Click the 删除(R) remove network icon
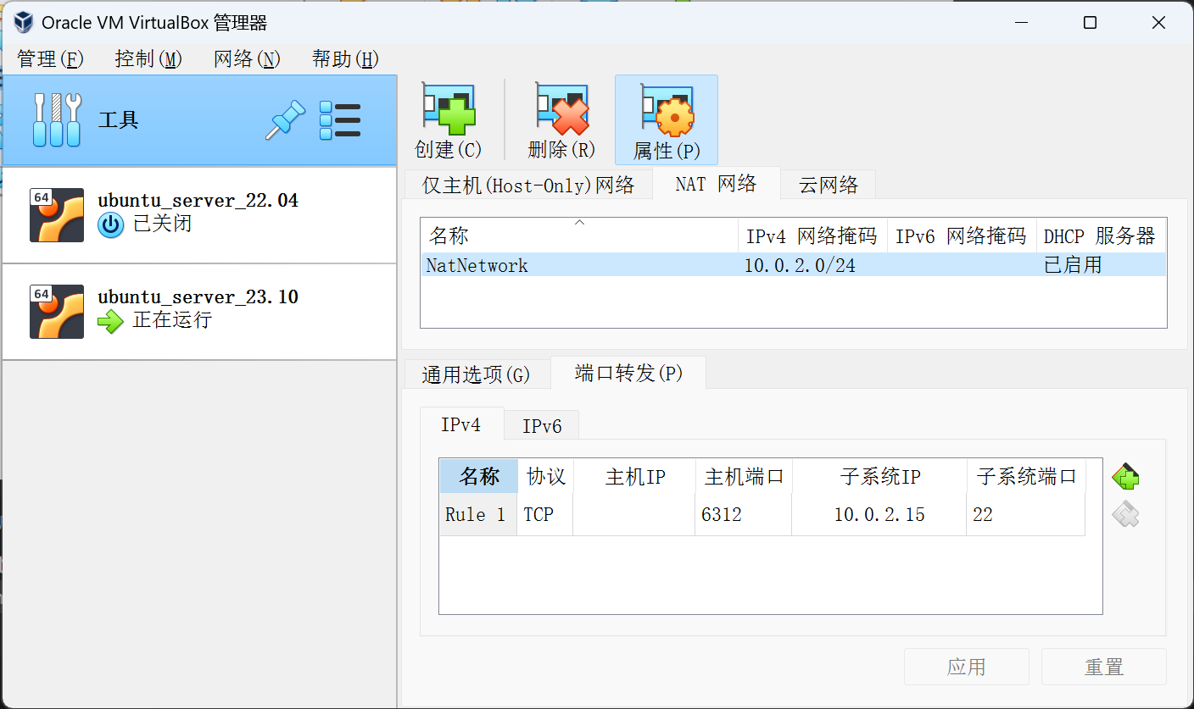The height and width of the screenshot is (709, 1194). [x=561, y=109]
